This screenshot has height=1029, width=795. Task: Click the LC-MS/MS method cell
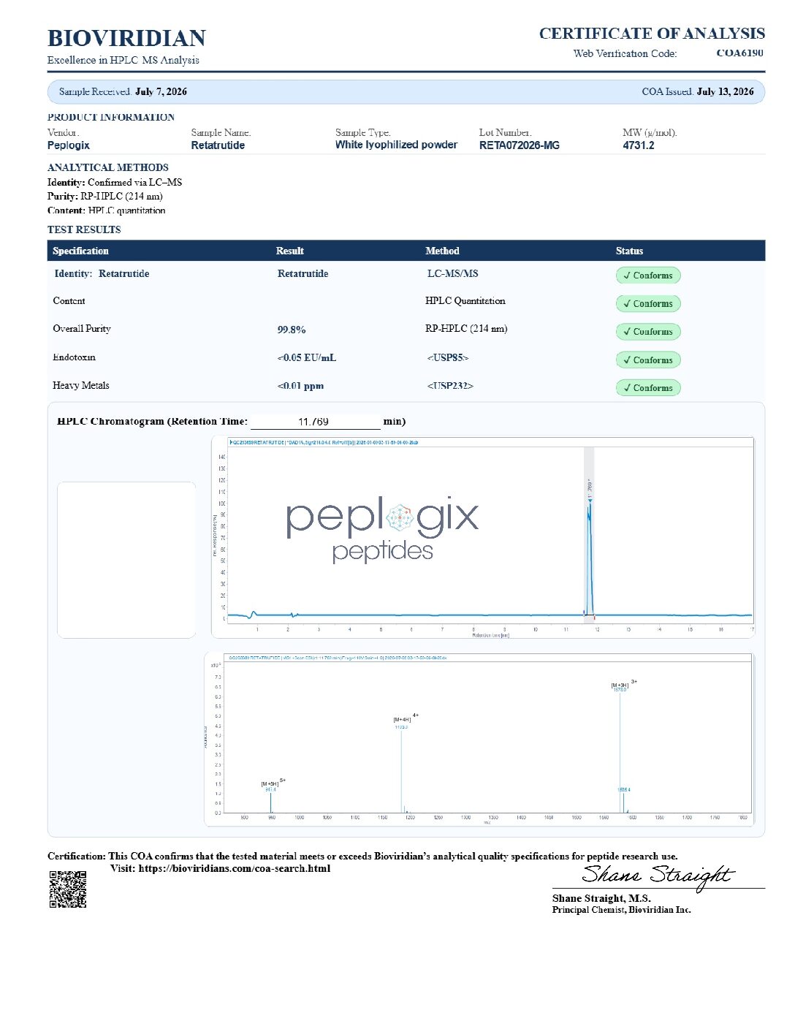point(452,273)
